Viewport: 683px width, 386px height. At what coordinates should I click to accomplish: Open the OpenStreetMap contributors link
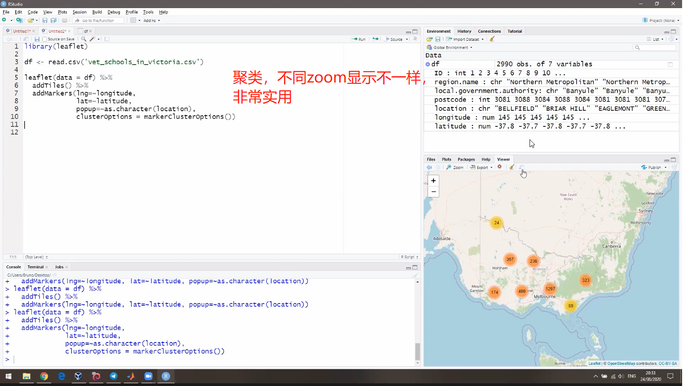pos(621,364)
